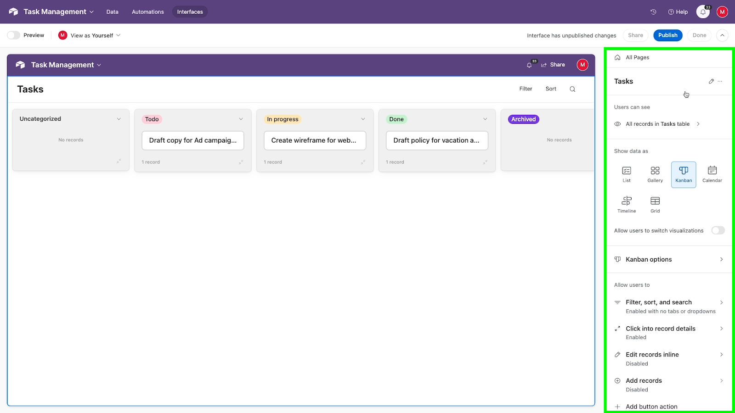This screenshot has height=413, width=735.
Task: Select Timeline visualization
Action: [627, 205]
